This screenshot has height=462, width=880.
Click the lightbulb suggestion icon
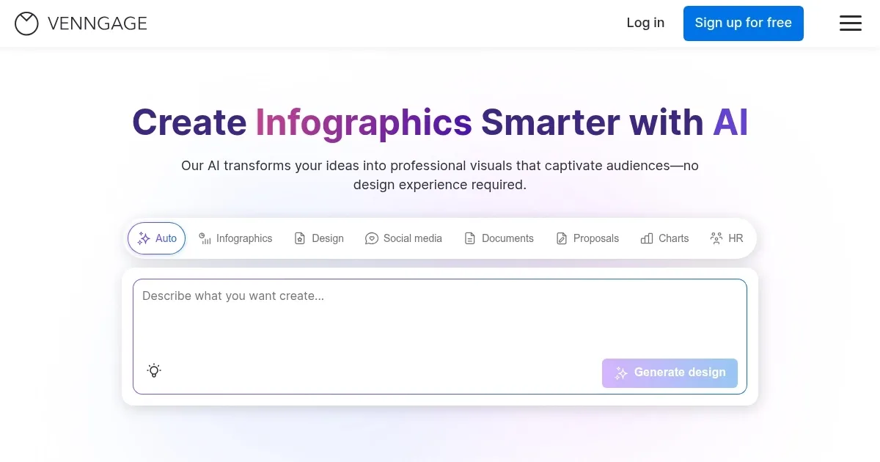coord(154,370)
